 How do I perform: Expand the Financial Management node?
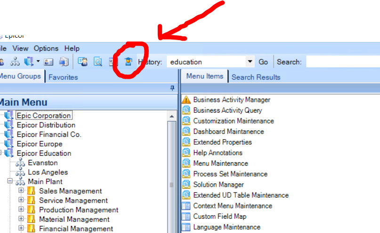coord(21,228)
